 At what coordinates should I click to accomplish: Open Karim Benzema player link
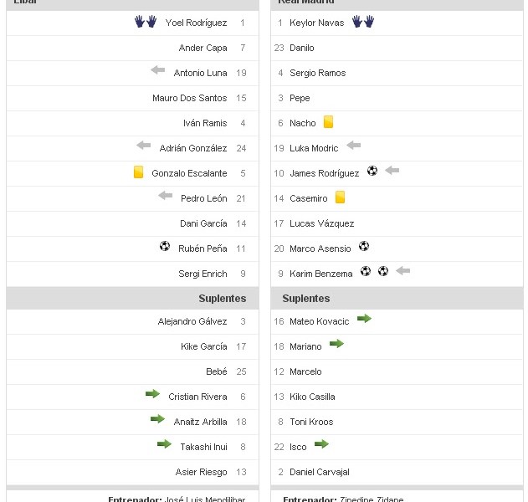click(x=321, y=274)
